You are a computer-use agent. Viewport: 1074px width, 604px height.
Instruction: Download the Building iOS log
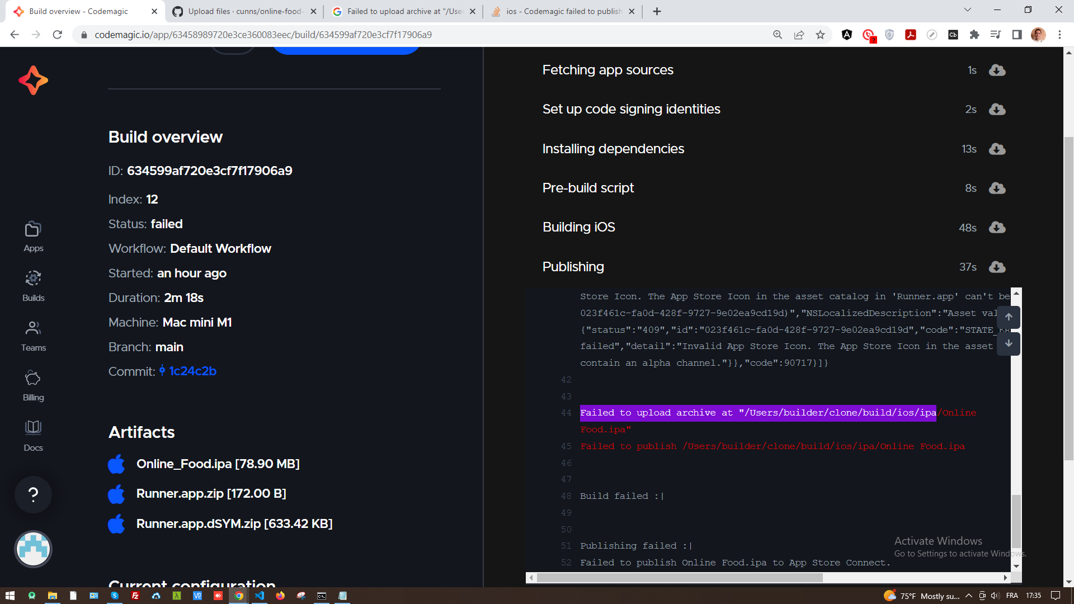[x=997, y=228]
